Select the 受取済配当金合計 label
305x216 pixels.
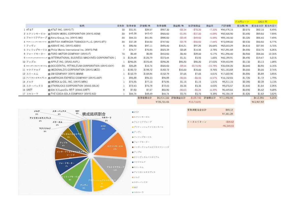pos(197,110)
